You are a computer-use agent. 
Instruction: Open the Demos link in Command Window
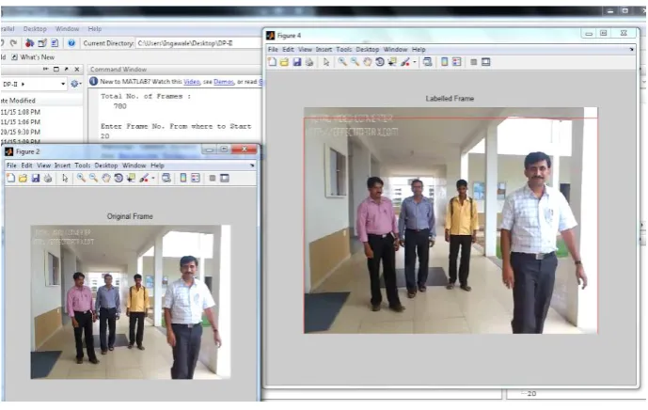tap(224, 82)
